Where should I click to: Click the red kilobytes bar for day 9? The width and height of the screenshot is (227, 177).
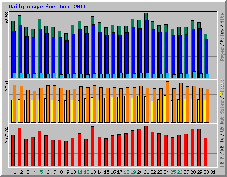tap(66, 154)
